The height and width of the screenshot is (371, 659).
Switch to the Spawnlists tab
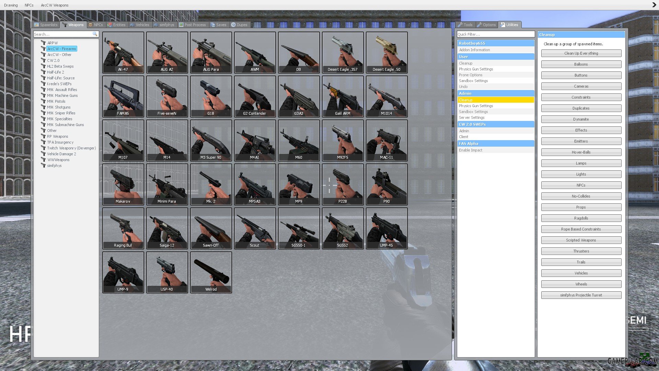click(46, 25)
